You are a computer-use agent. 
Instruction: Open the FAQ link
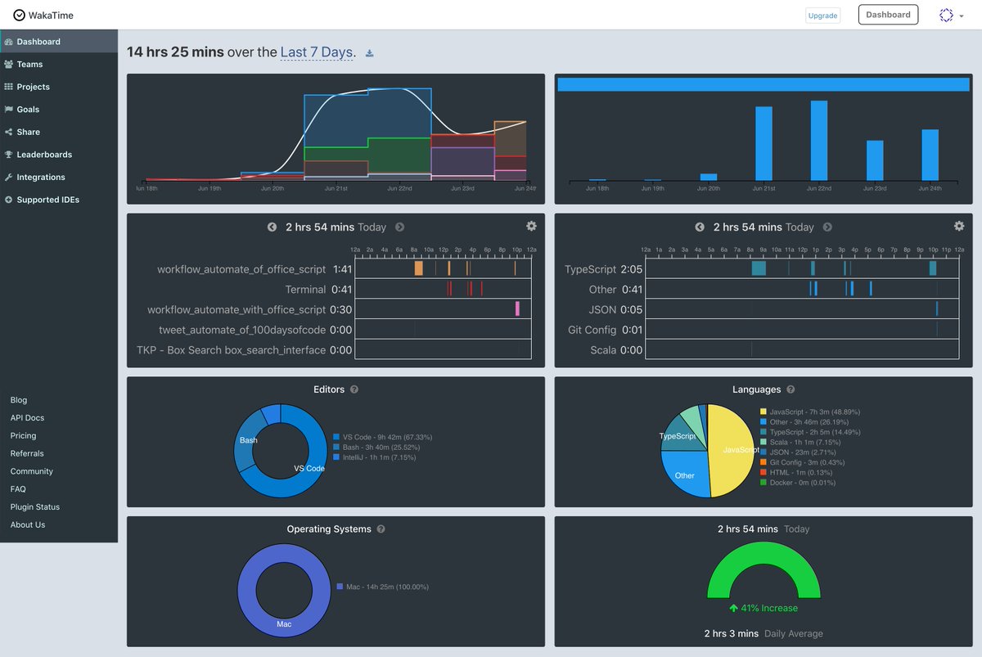(x=18, y=489)
